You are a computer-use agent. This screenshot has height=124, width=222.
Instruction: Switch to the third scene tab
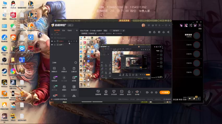[x=69, y=30]
